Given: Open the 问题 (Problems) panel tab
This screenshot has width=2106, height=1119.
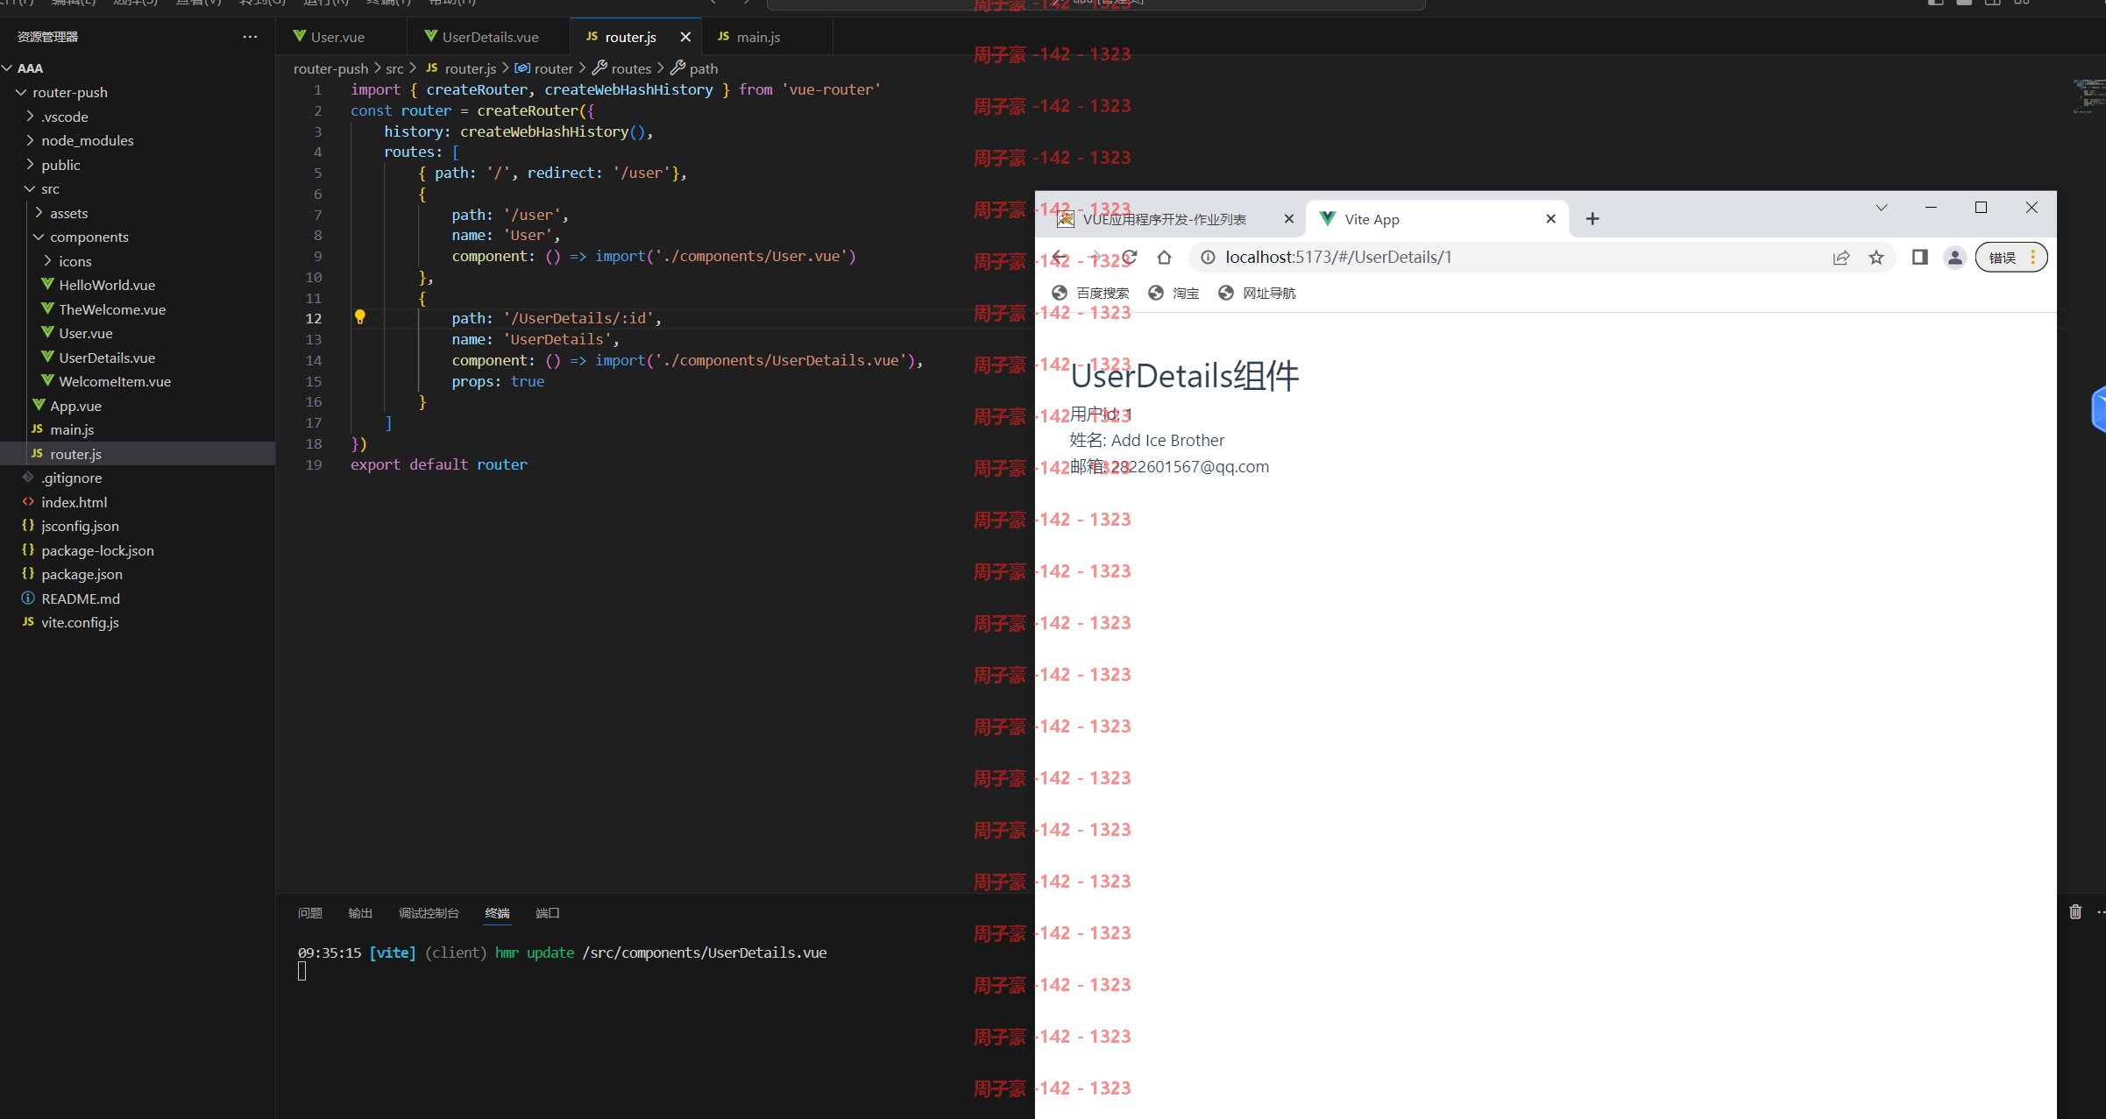Looking at the screenshot, I should (309, 913).
